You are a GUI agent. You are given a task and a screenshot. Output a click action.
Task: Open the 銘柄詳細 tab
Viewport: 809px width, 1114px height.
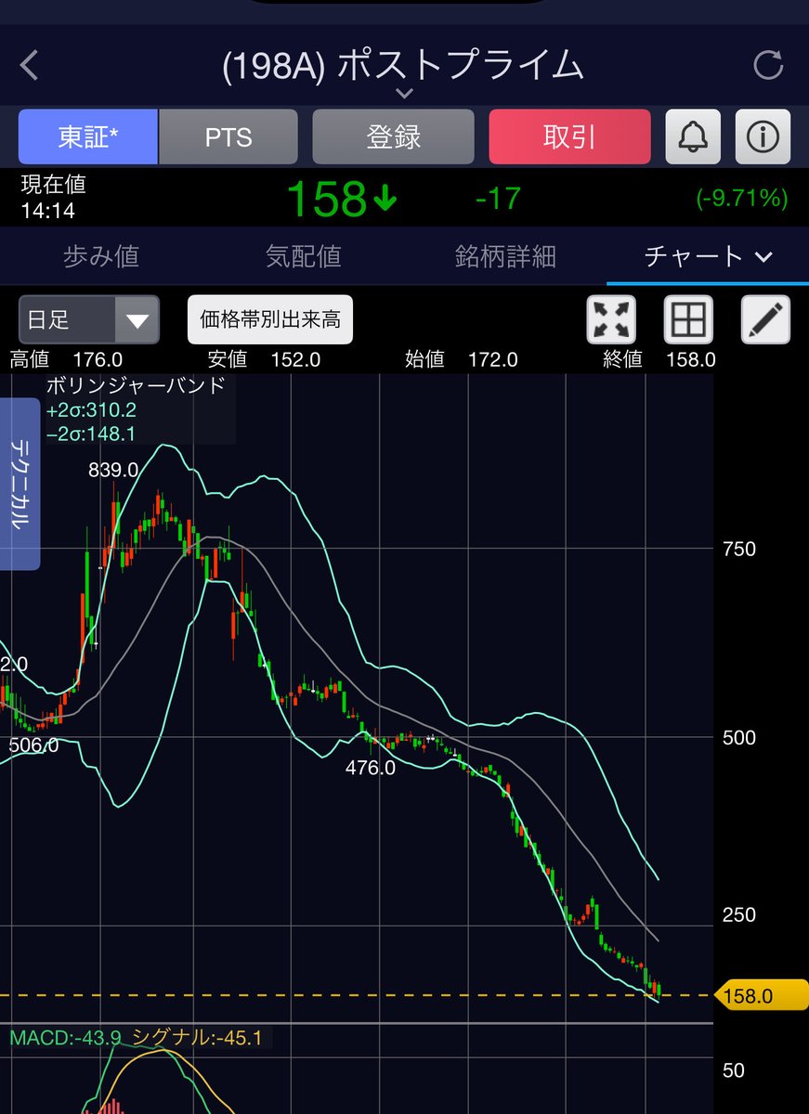pyautogui.click(x=505, y=256)
